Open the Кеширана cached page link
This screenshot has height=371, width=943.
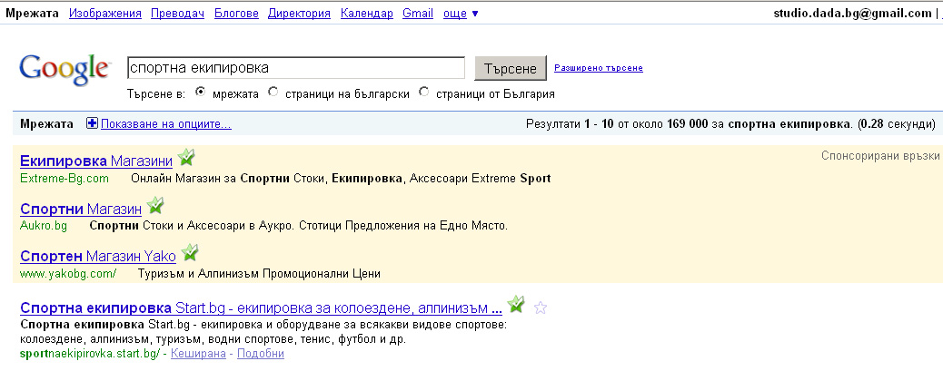(198, 353)
